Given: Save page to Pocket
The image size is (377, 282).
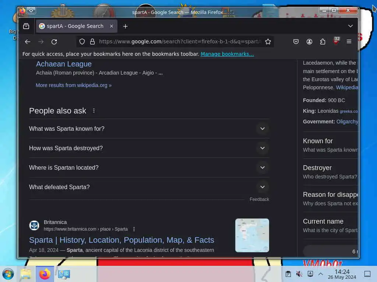Looking at the screenshot, I should [x=296, y=42].
